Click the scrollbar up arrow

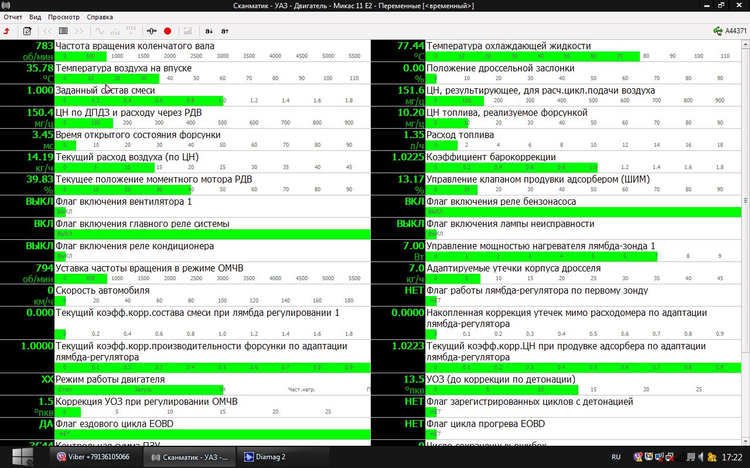(x=745, y=44)
